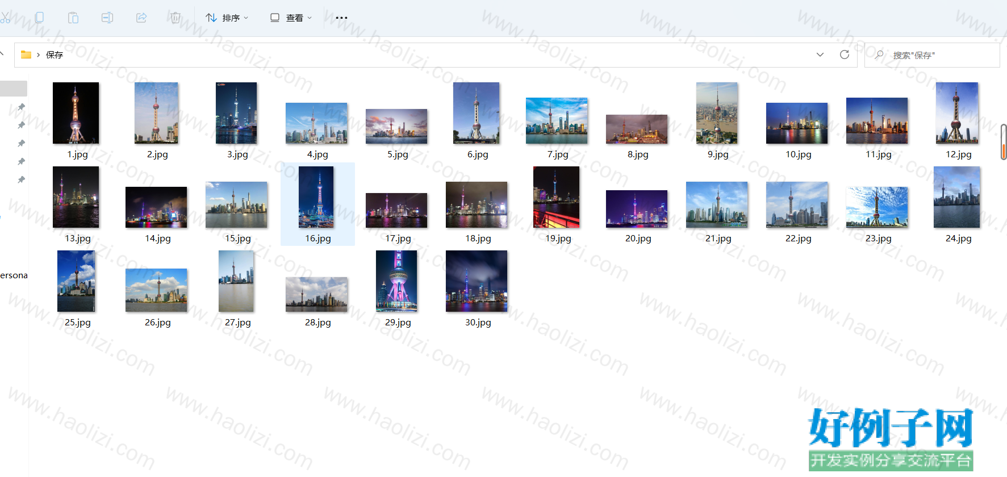Image resolution: width=1007 pixels, height=477 pixels.
Task: Select thumbnail 18.jpg
Action: click(x=477, y=205)
